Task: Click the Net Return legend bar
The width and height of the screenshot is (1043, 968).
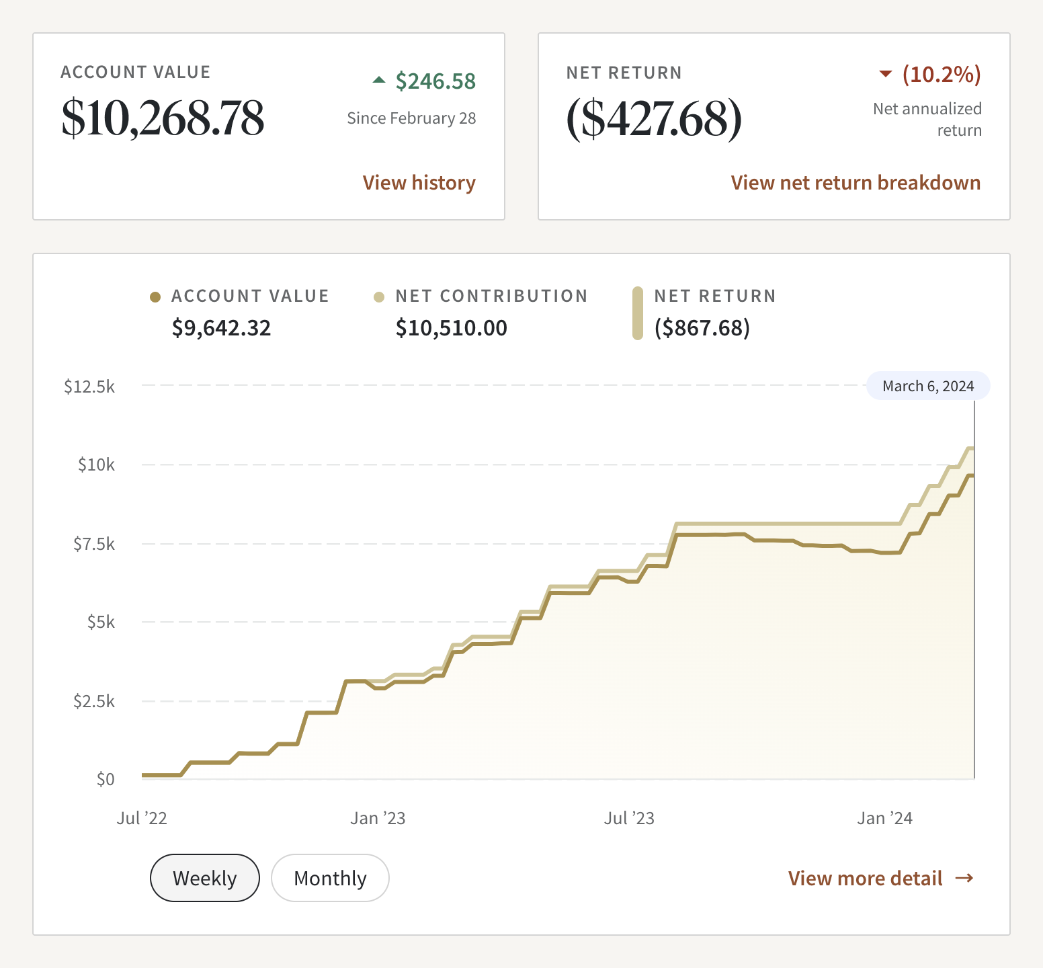Action: pos(638,313)
